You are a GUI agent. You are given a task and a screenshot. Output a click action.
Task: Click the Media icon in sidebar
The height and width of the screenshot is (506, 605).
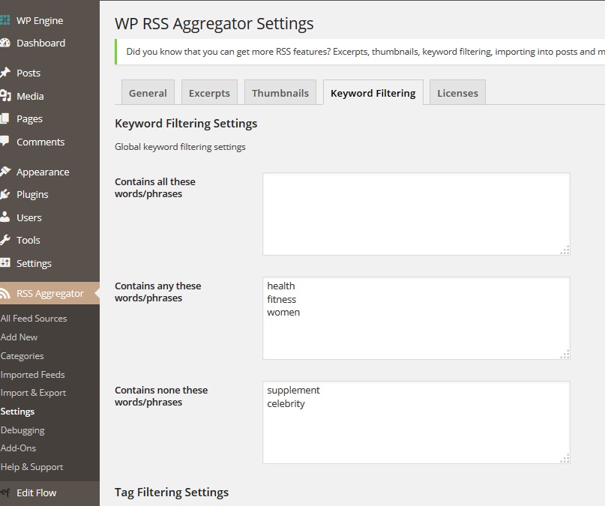[5, 96]
